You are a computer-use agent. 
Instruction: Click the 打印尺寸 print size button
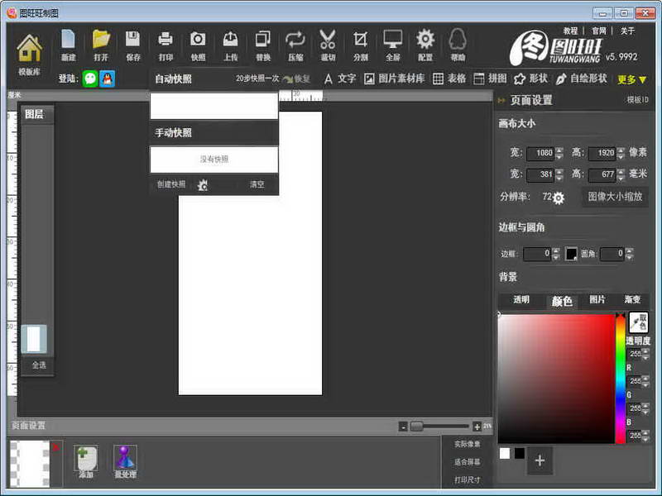tap(467, 479)
